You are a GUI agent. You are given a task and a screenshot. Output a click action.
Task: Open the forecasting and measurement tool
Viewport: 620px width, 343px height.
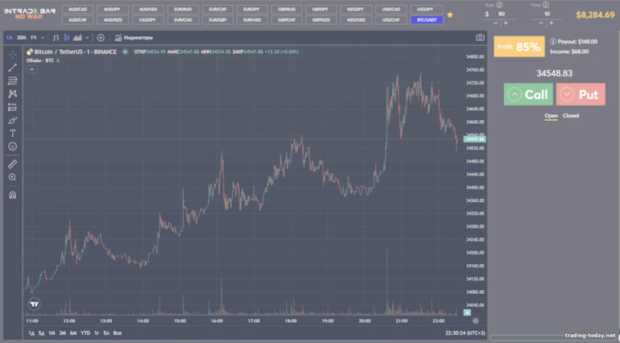point(13,107)
